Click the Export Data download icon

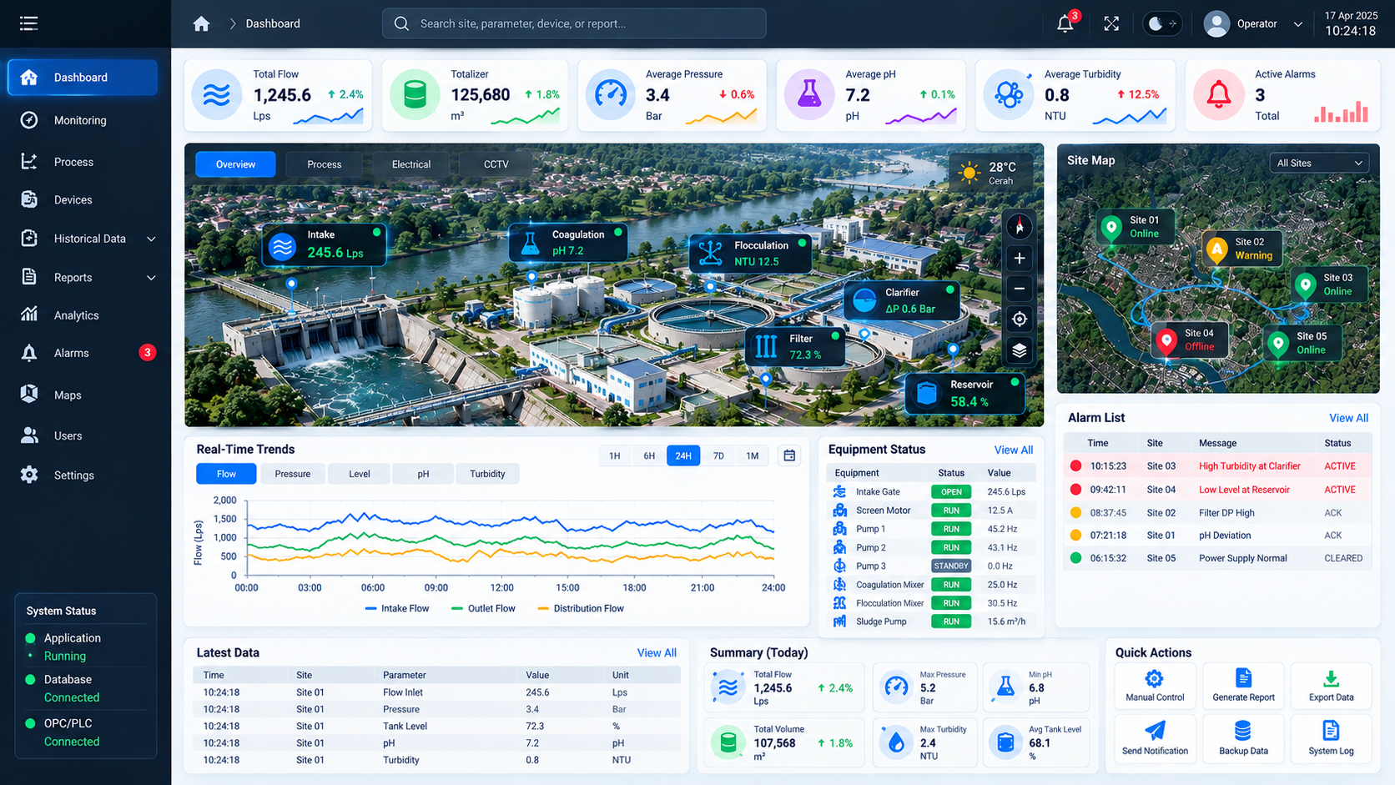coord(1331,678)
